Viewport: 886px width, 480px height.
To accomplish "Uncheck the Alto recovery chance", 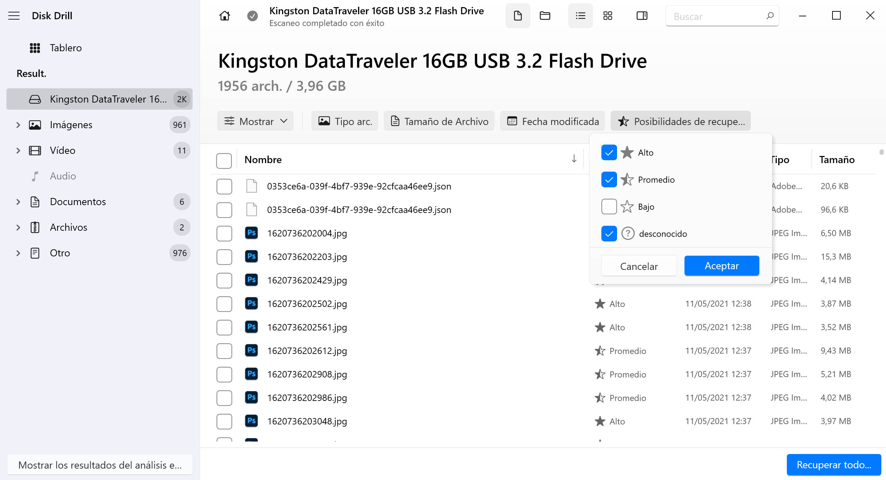I will point(609,152).
